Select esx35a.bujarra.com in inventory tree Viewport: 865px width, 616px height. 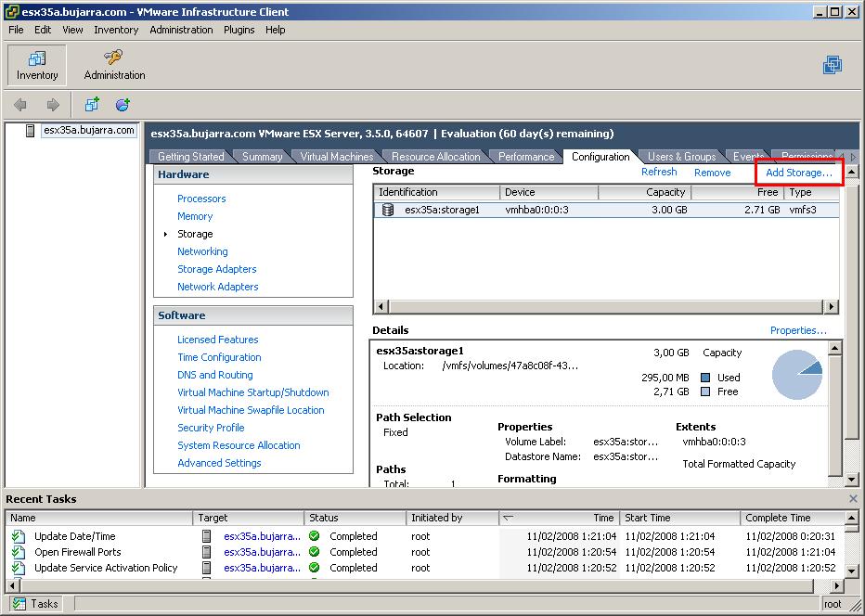89,131
